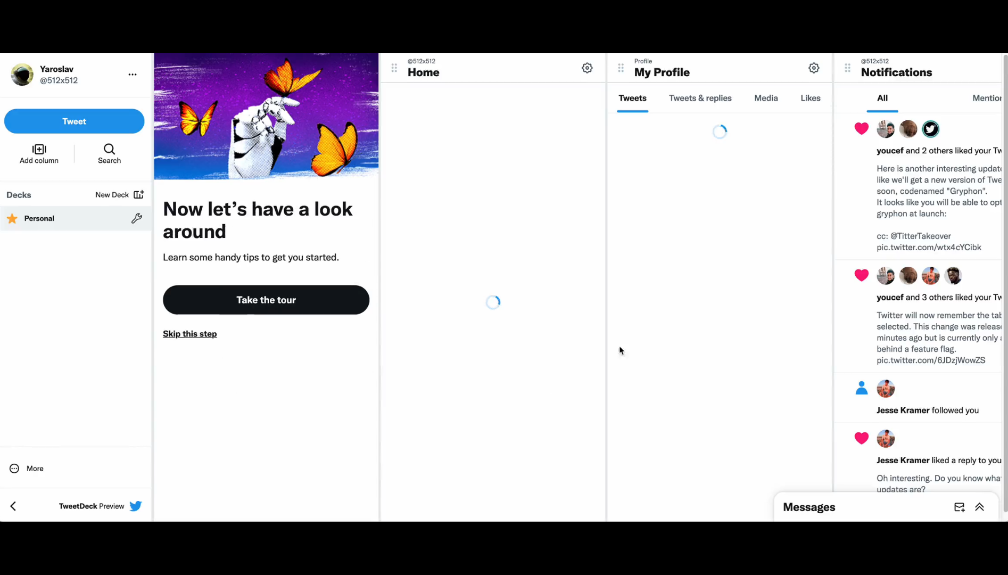This screenshot has width=1008, height=575.
Task: Click the Messages drawer title
Action: tap(809, 507)
